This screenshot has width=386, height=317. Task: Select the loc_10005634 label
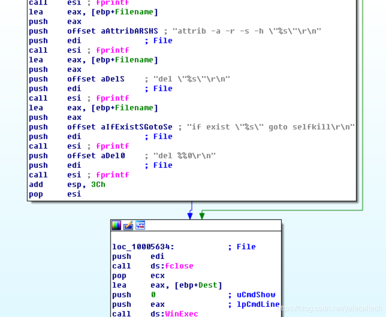(143, 247)
